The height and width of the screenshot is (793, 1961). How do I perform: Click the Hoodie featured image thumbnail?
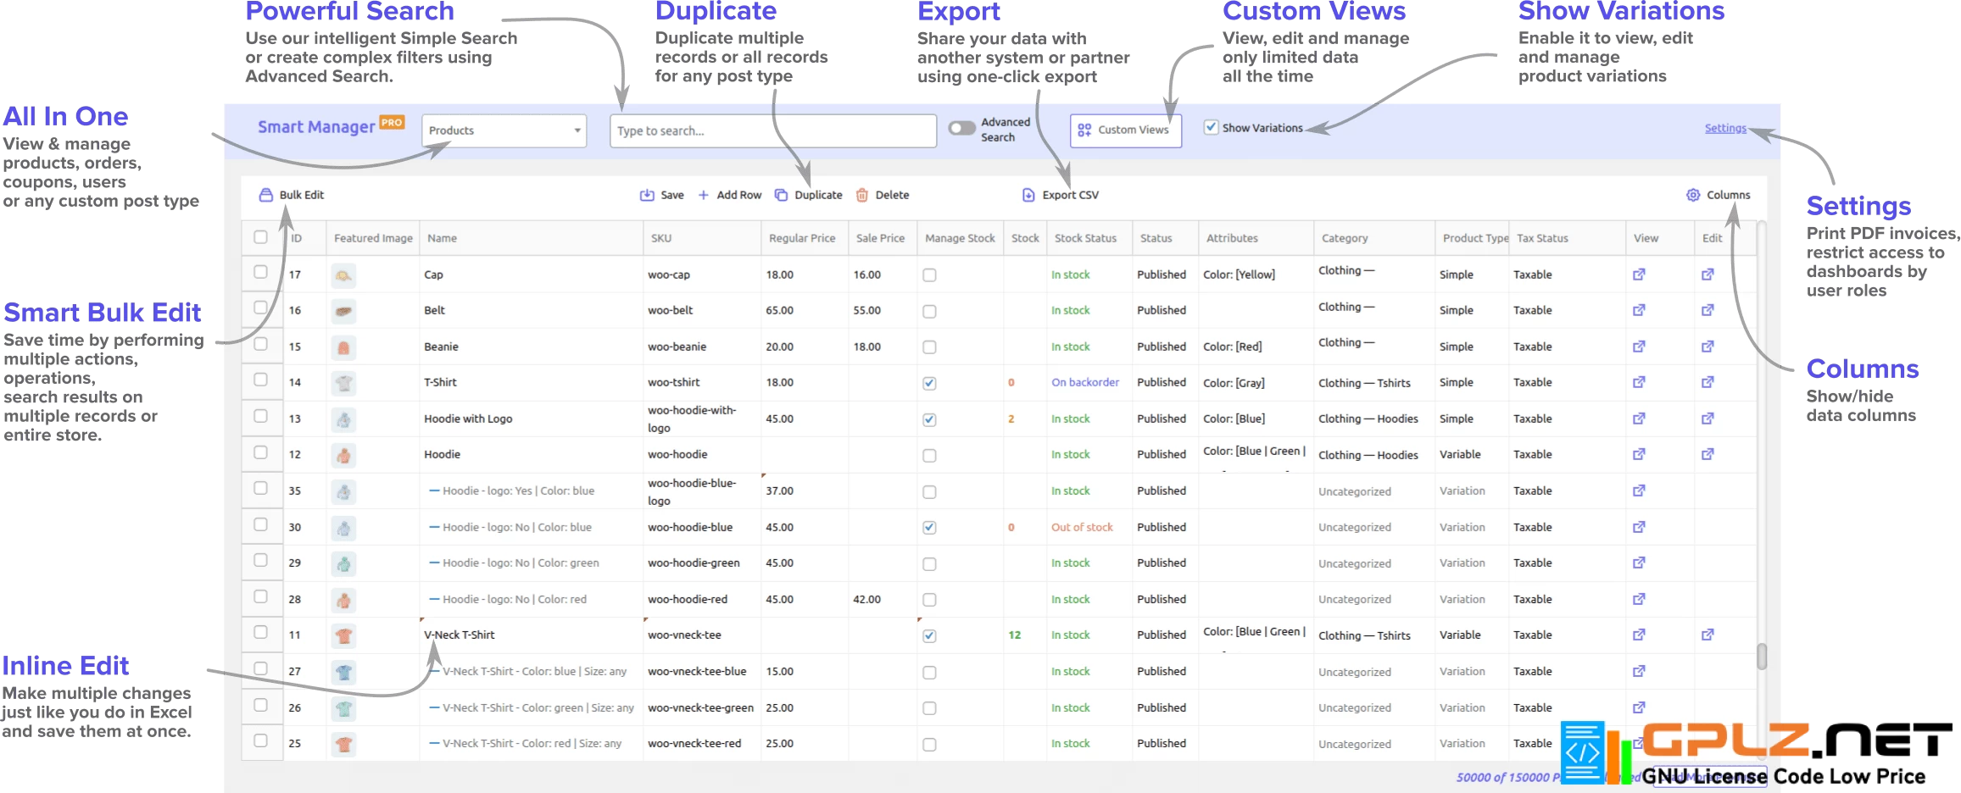coord(343,454)
